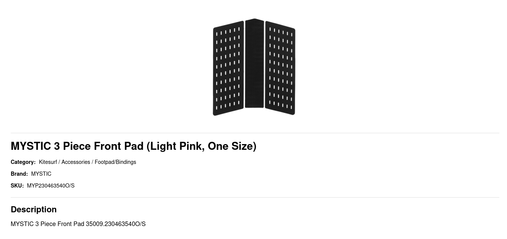Click the left panel of the pad image
Screen dimensions: 507x239
point(228,68)
